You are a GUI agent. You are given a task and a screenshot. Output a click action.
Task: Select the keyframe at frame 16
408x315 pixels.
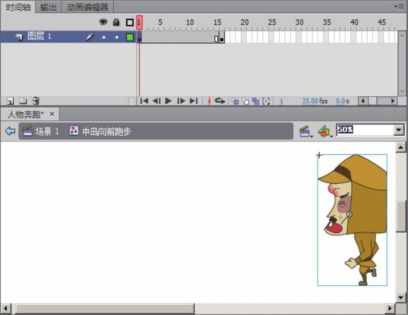222,39
